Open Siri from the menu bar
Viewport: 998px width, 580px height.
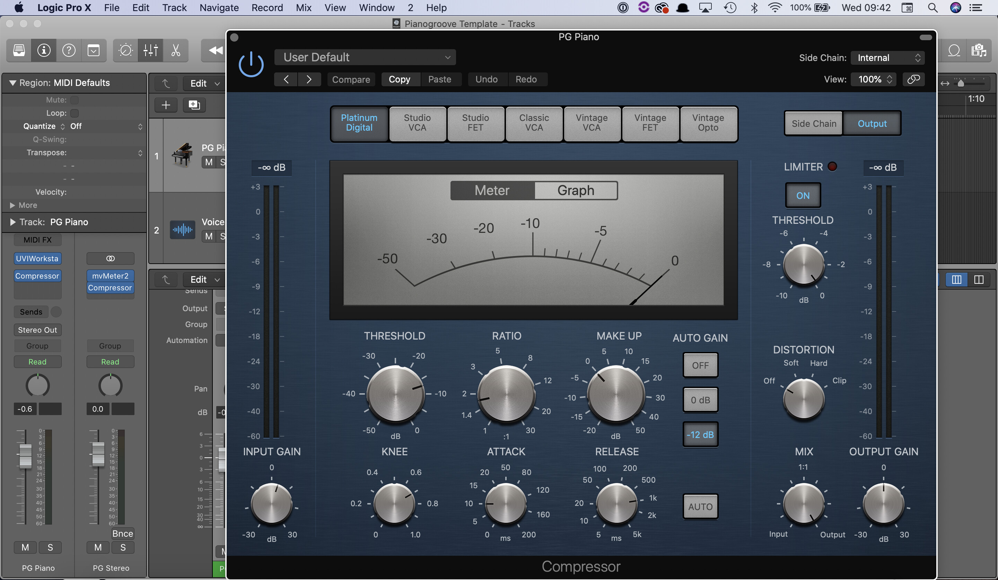click(x=956, y=8)
